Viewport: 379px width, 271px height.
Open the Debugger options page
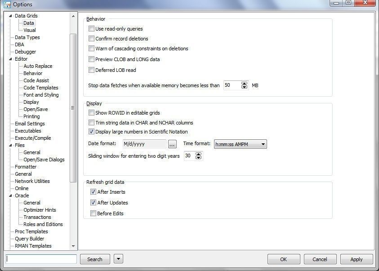point(25,52)
